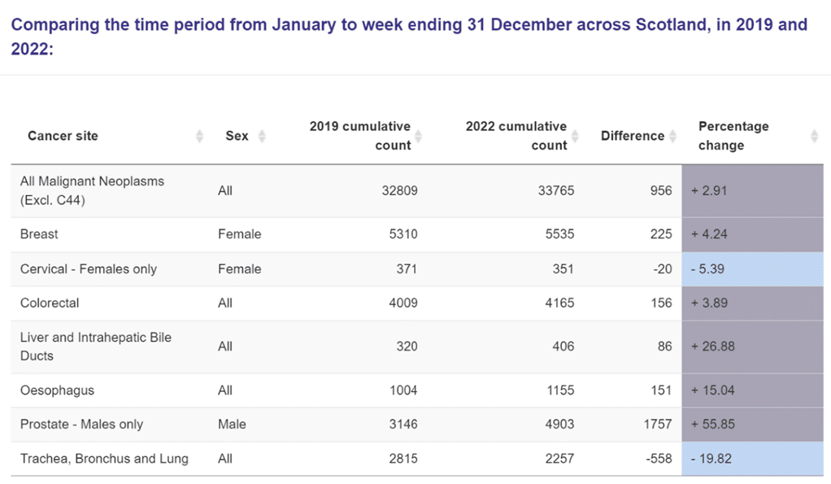This screenshot has width=831, height=484.
Task: Click the Percentage change header text
Action: 733,136
